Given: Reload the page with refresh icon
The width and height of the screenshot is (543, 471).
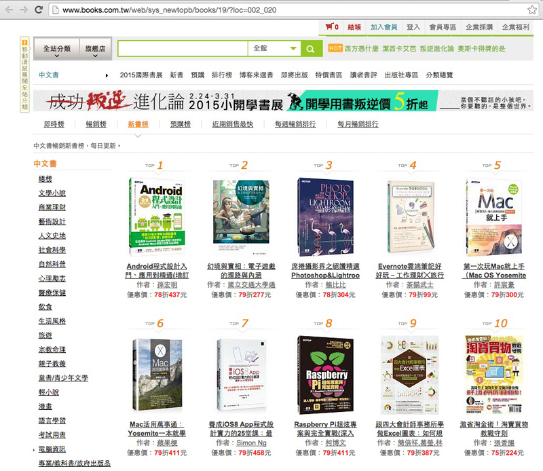Looking at the screenshot, I should click(x=39, y=10).
